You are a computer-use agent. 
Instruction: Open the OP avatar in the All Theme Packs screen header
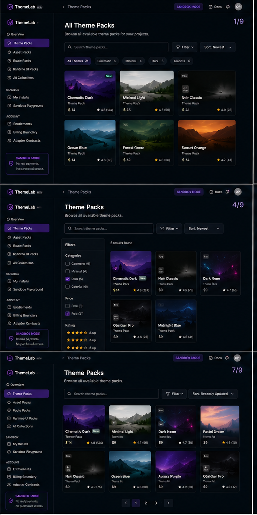238,7
